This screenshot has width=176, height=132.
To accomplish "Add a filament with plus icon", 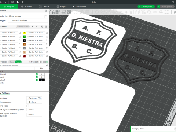I will coord(33,27).
